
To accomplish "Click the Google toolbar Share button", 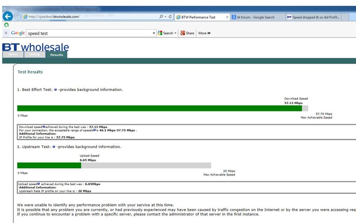I will (187, 33).
